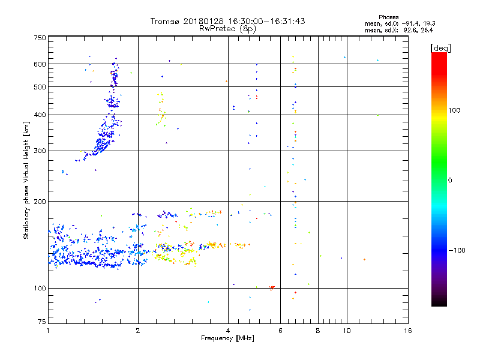Click the colorbar '0' tick label
This screenshot has width=480, height=360.
pyautogui.click(x=450, y=180)
